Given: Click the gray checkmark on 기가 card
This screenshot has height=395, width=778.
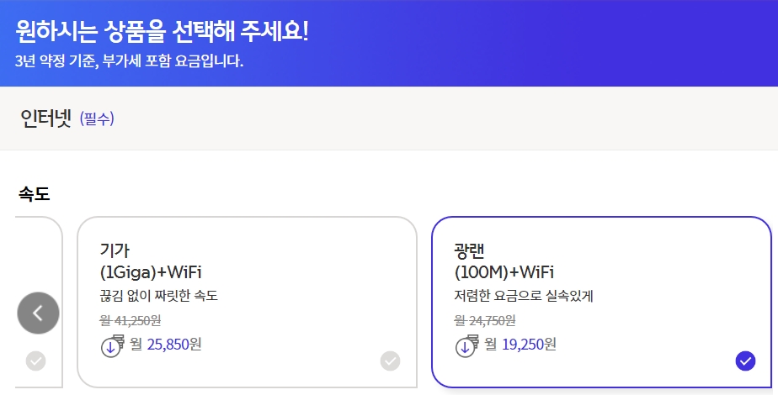Looking at the screenshot, I should pos(390,361).
